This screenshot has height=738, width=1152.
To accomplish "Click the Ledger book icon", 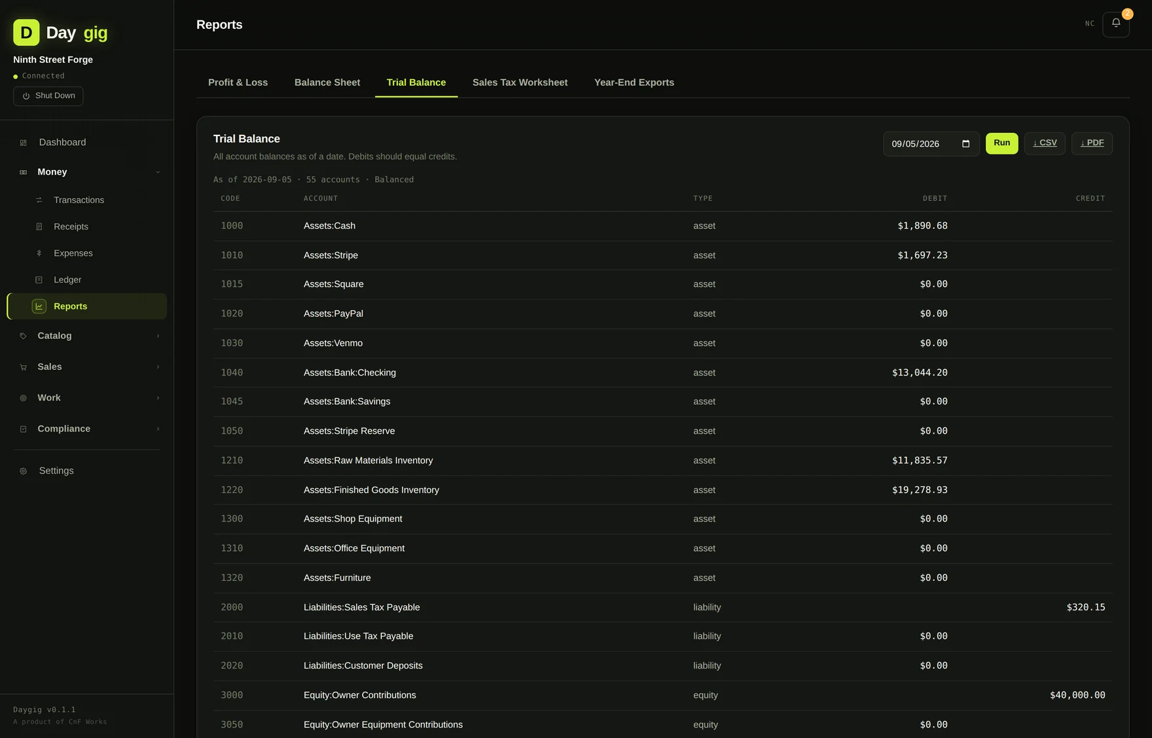I will point(39,280).
